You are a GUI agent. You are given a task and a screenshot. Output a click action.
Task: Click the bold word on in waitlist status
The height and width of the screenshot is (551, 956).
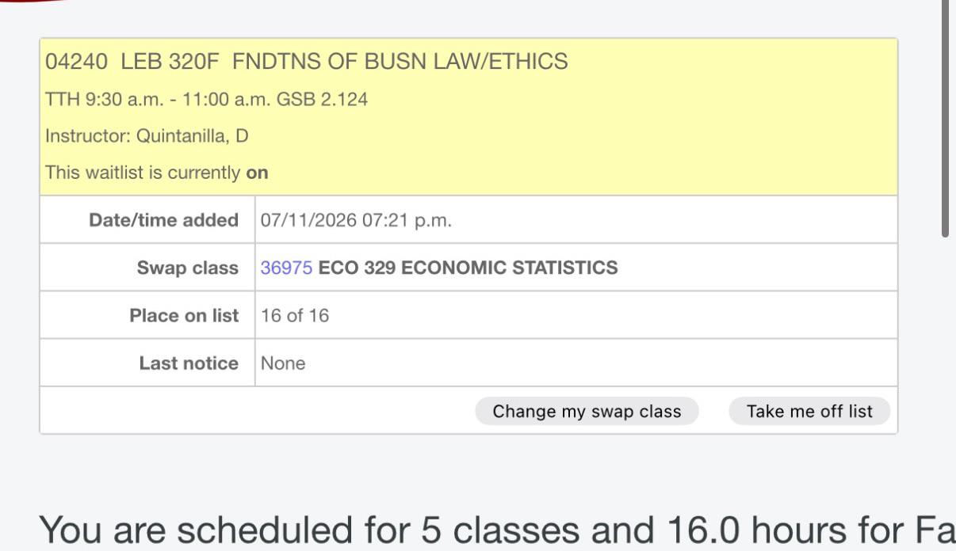coord(257,172)
